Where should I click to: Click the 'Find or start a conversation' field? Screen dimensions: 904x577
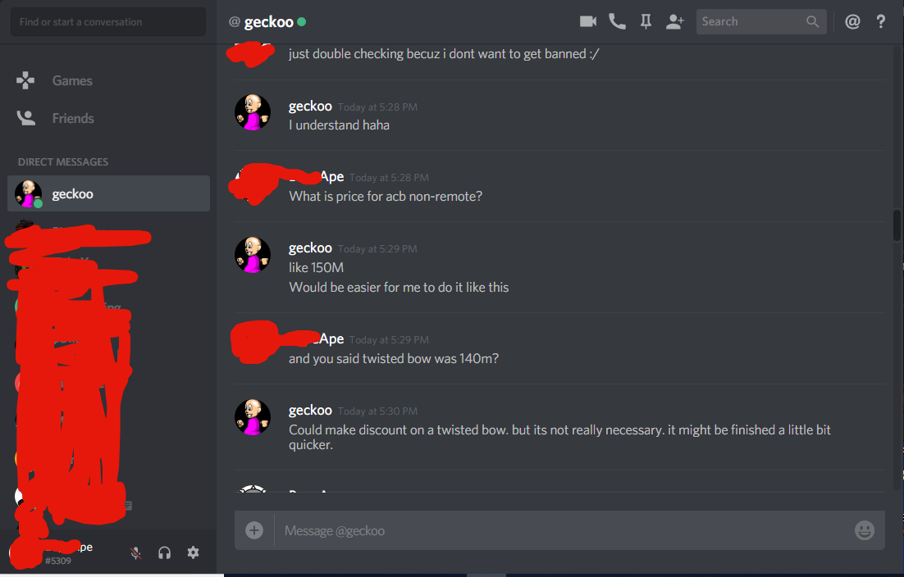(107, 22)
